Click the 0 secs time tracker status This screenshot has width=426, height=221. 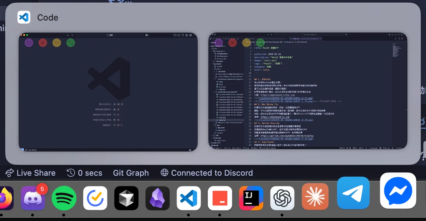(85, 173)
